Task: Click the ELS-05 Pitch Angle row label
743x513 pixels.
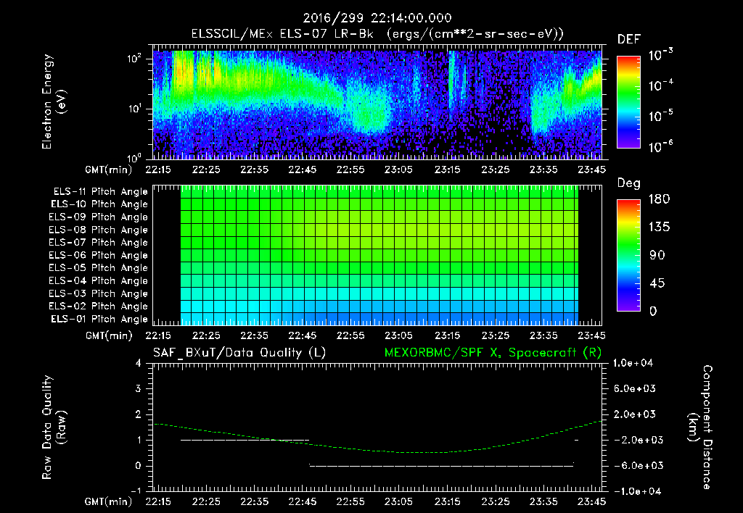Action: 99,268
